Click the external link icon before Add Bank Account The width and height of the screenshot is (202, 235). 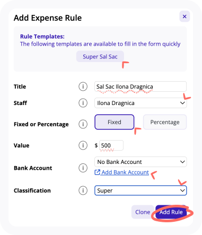[x=98, y=172]
